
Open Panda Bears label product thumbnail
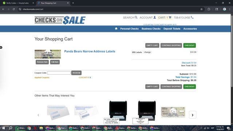coord(48,54)
